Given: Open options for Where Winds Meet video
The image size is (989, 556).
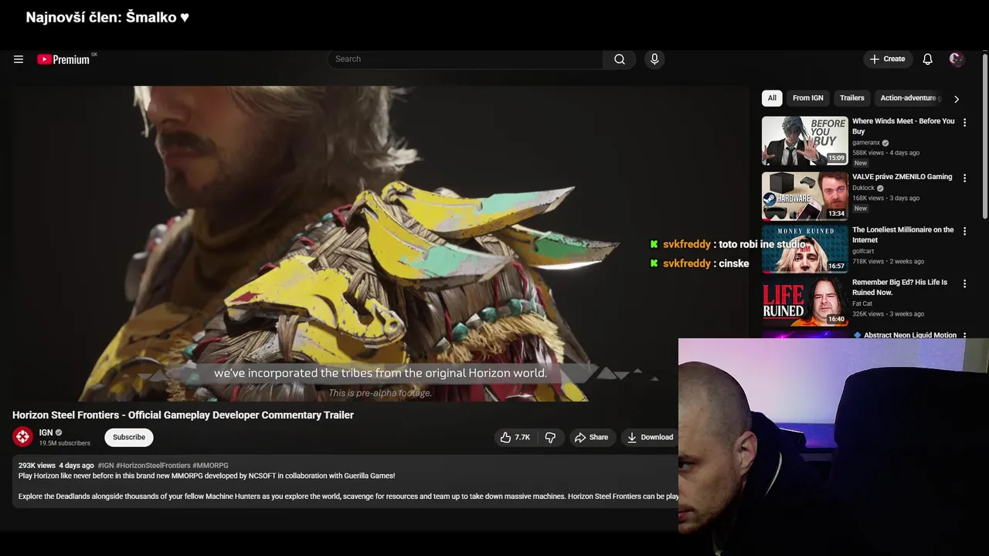Looking at the screenshot, I should [964, 123].
